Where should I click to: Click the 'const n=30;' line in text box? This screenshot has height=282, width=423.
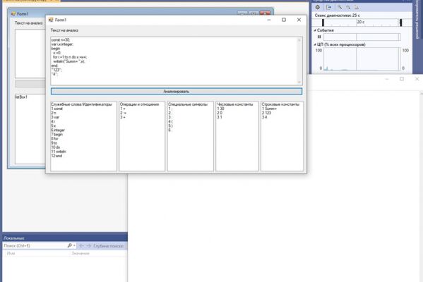pyautogui.click(x=61, y=40)
